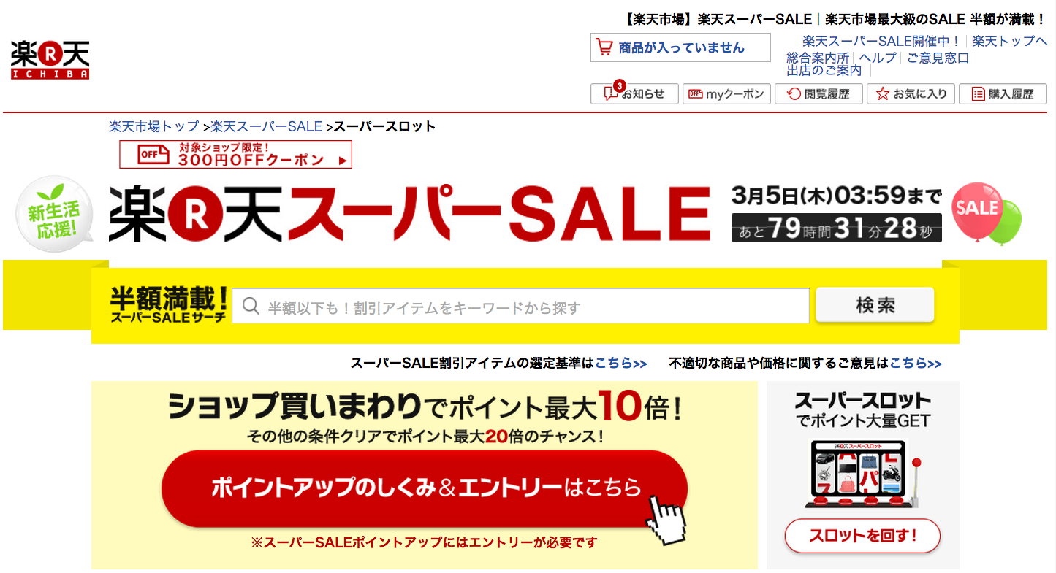Open the myクーポン coupon button
This screenshot has width=1056, height=573.
pyautogui.click(x=726, y=93)
